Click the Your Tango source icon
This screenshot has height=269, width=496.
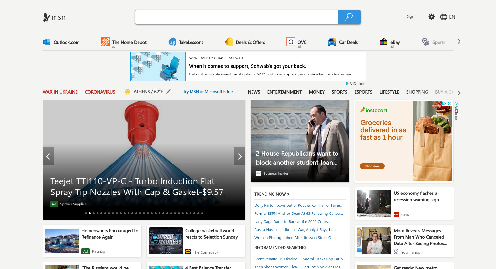[x=396, y=252]
